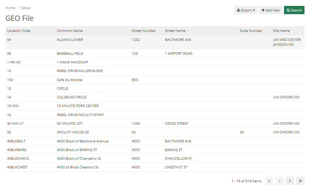Click location code 40BLKBARG
This screenshot has width=309, height=194.
coord(17,150)
